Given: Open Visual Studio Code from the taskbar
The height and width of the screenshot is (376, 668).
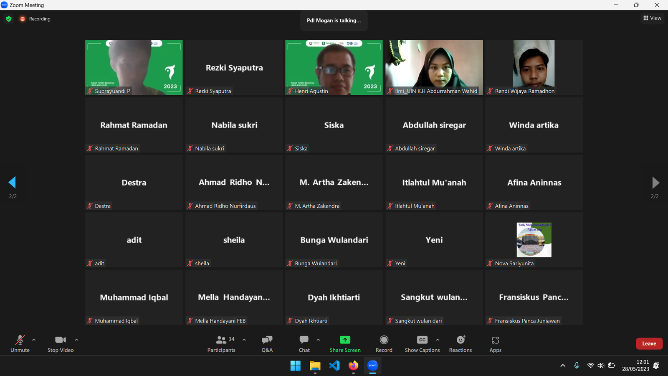Looking at the screenshot, I should click(334, 366).
